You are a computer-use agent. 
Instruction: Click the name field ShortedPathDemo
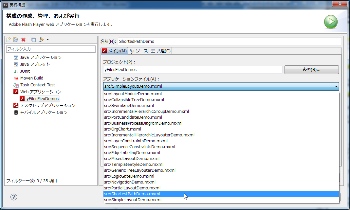[230, 42]
